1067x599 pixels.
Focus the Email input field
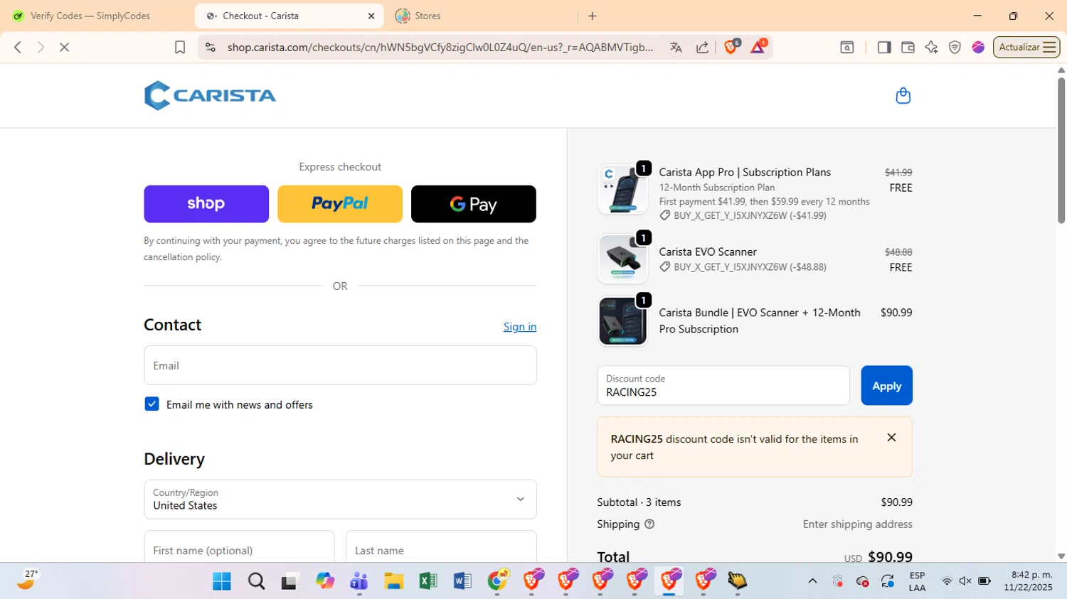pyautogui.click(x=340, y=365)
